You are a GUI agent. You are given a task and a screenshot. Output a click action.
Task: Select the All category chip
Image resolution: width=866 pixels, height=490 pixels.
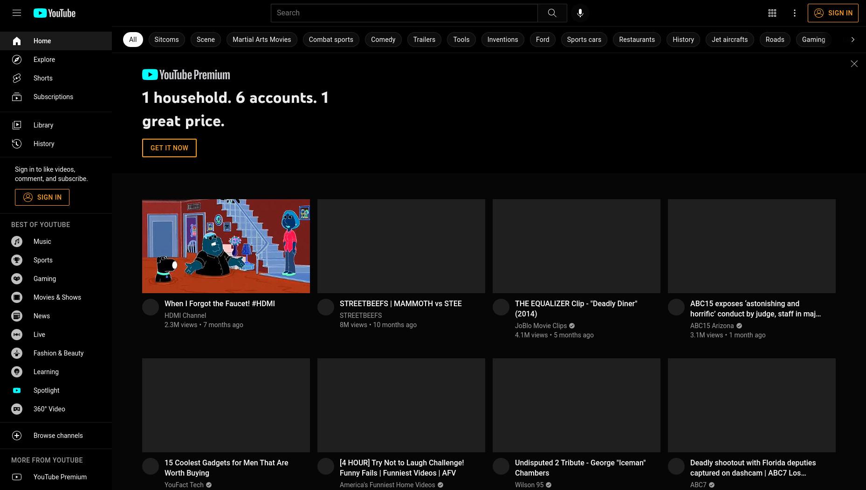pos(133,40)
